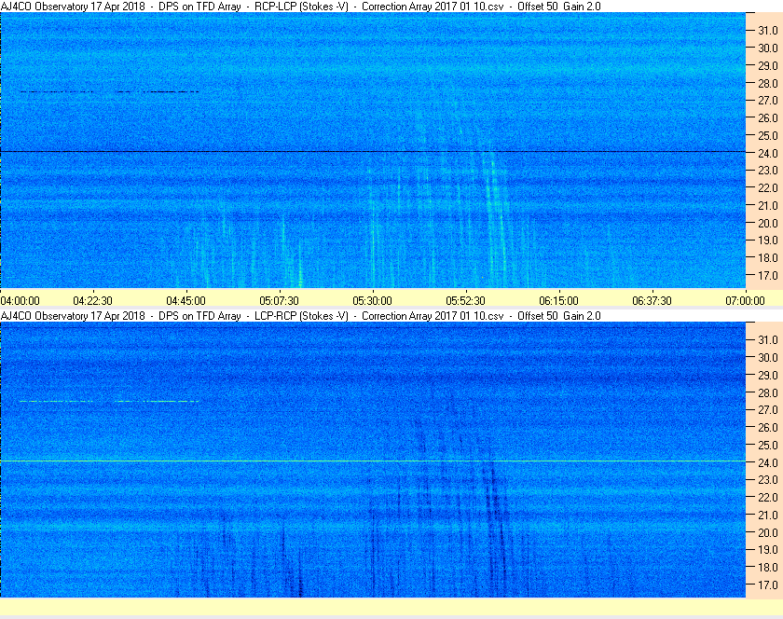Screen dimensions: 783x619
Task: Click the LCP-RCP (Stokes -V) chart title
Action: point(300,316)
